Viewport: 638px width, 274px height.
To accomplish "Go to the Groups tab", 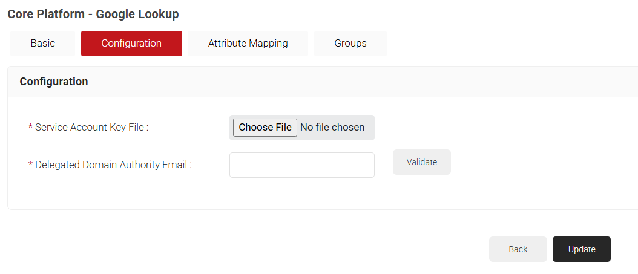I will (350, 44).
